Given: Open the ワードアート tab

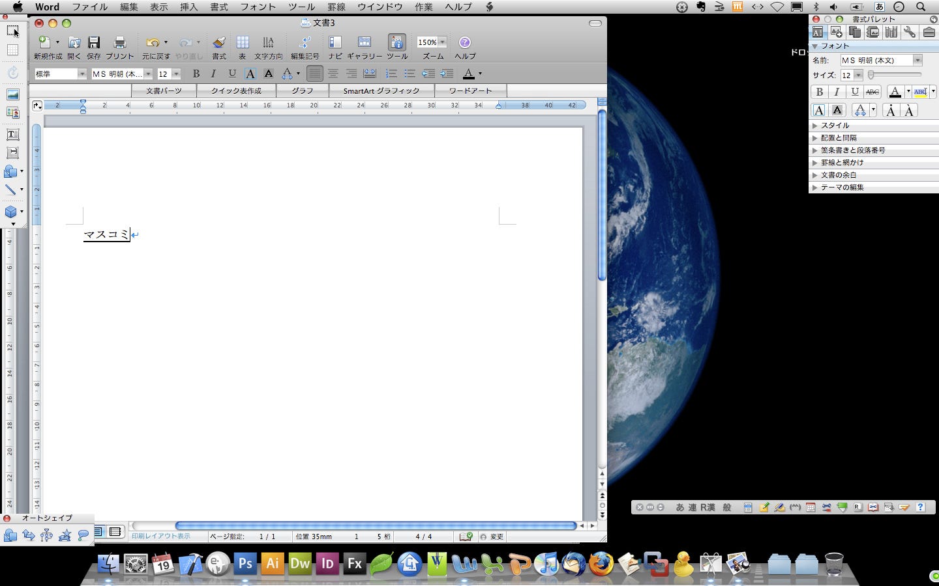Looking at the screenshot, I should [470, 91].
